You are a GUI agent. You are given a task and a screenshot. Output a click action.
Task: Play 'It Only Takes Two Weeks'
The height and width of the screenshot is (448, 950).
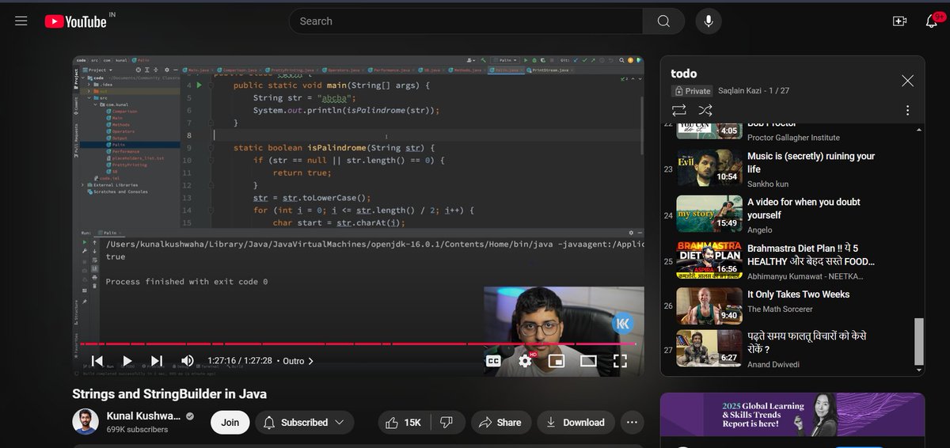798,294
